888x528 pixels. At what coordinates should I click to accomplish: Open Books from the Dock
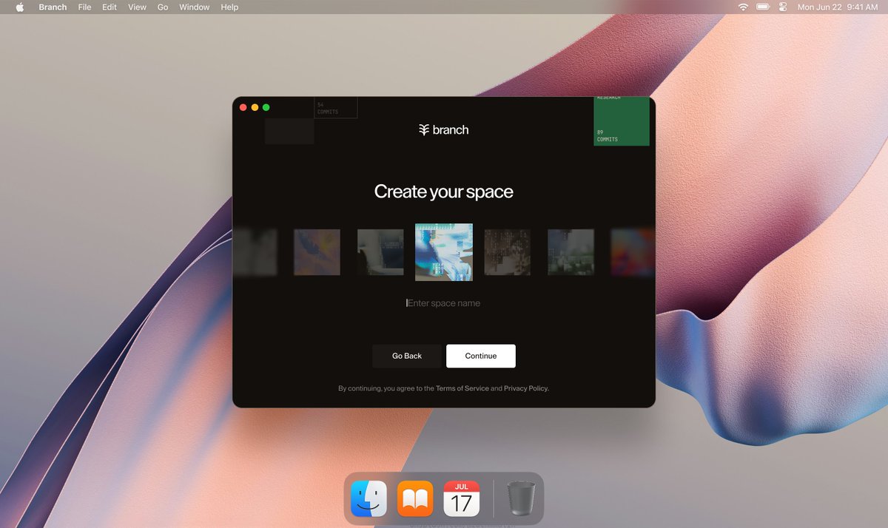pos(415,498)
